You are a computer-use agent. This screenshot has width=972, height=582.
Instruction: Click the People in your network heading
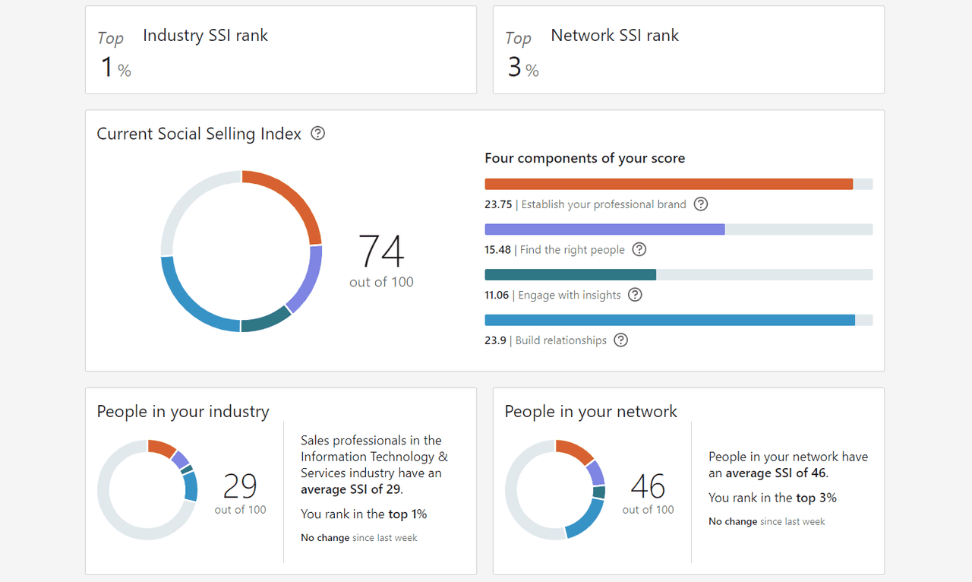591,411
